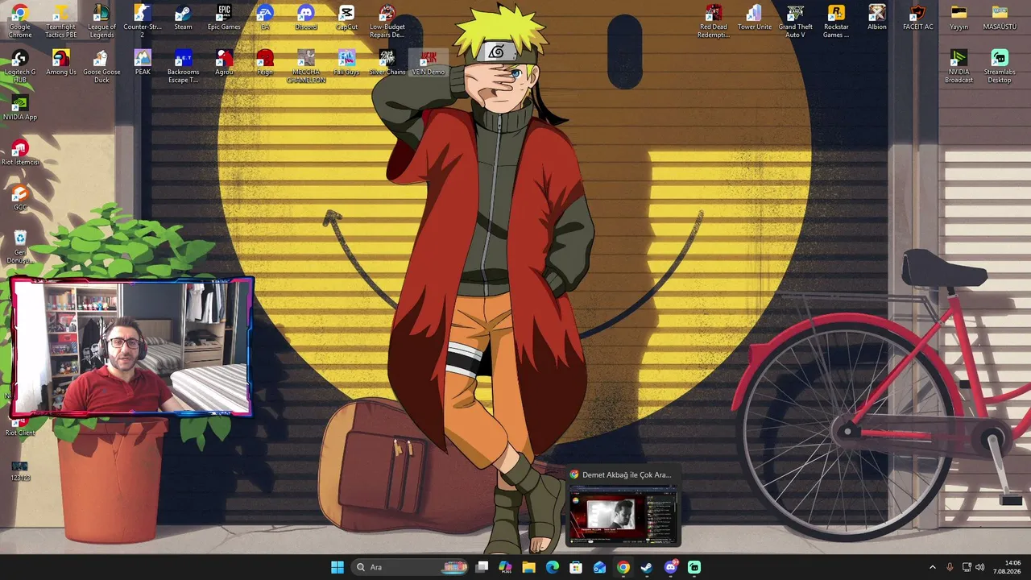1031x580 pixels.
Task: Select the EA desktop shortcut
Action: (x=265, y=18)
